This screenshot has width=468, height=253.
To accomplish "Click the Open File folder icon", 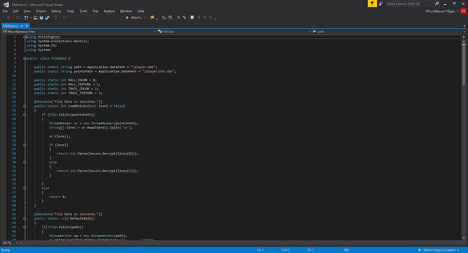I will pos(35,18).
